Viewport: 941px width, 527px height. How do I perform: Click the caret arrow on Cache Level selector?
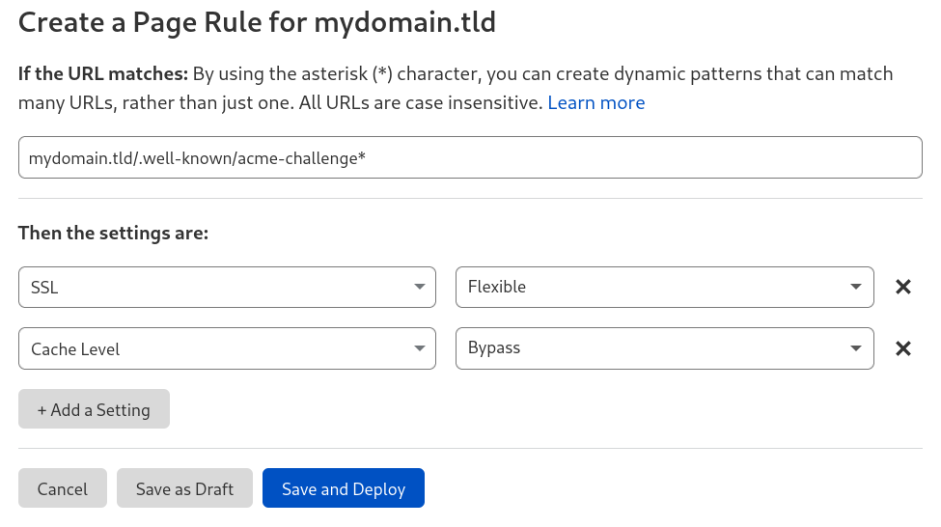click(419, 348)
